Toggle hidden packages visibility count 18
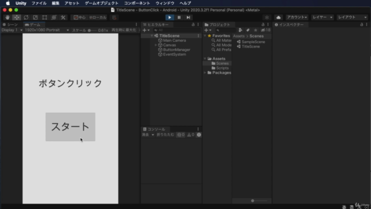Screen dimensions: 371x209 (265, 30)
